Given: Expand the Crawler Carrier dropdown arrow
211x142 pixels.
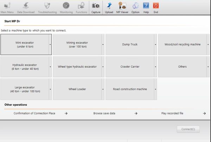Looking at the screenshot, I should pos(155,67).
